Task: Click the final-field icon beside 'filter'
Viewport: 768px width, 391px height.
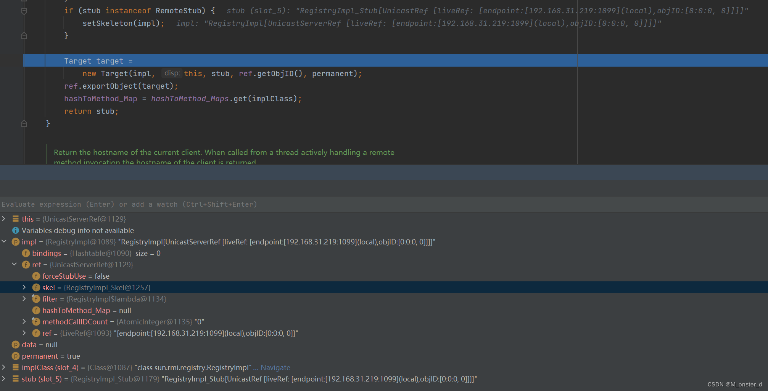Action: tap(36, 299)
